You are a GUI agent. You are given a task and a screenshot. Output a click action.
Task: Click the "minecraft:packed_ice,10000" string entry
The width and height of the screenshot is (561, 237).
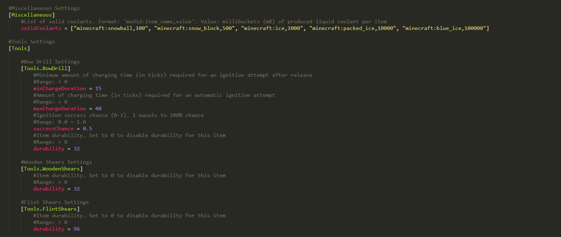pos(353,28)
